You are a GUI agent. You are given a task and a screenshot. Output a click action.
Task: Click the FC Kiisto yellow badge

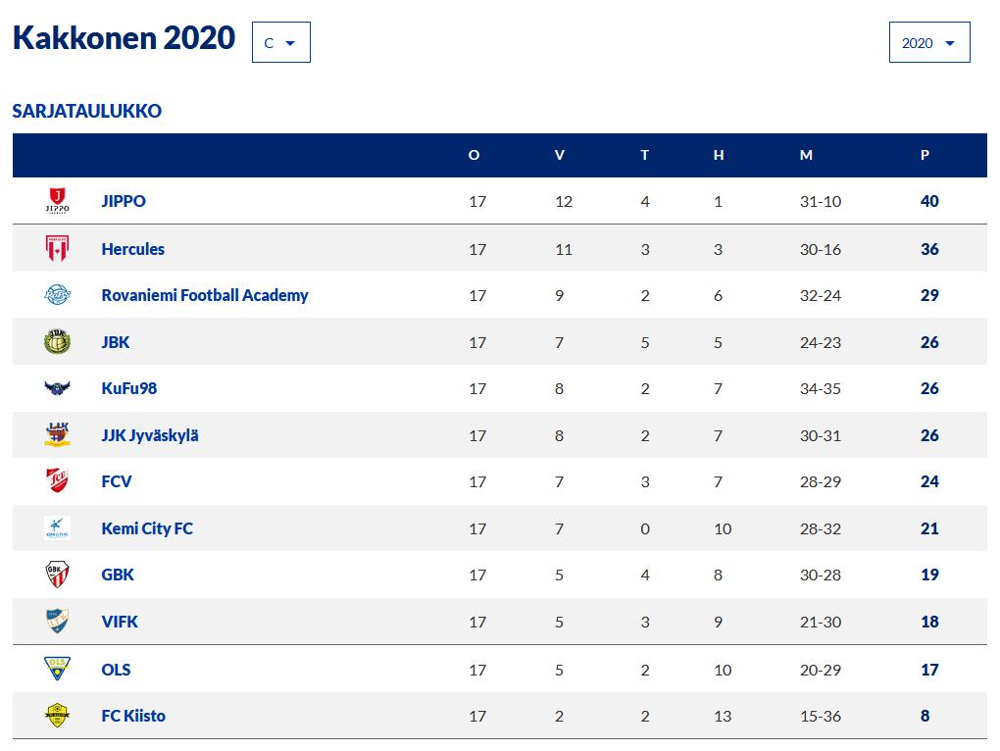point(58,716)
